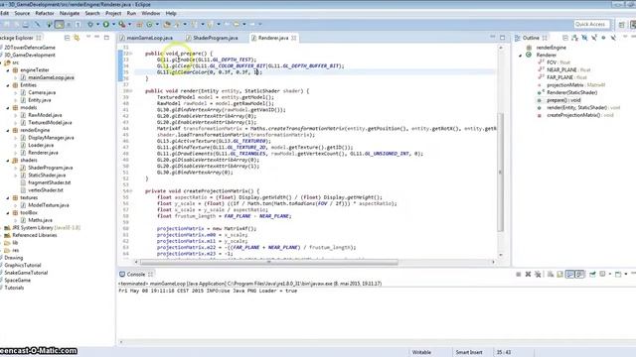Open the Source menu
The width and height of the screenshot is (636, 357).
point(22,13)
